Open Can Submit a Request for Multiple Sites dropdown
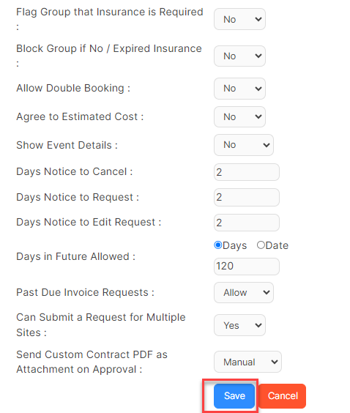This screenshot has width=350, height=413. [239, 325]
